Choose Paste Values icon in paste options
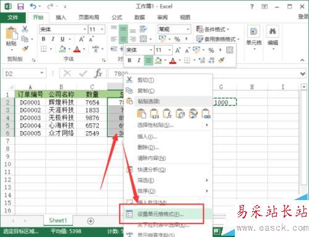 [x=154, y=113]
